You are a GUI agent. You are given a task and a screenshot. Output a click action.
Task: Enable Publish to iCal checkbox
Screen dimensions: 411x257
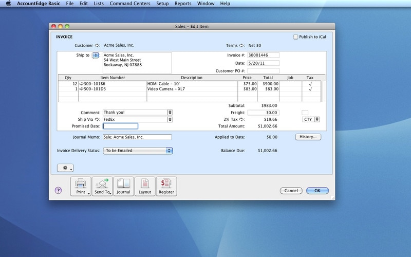point(296,37)
